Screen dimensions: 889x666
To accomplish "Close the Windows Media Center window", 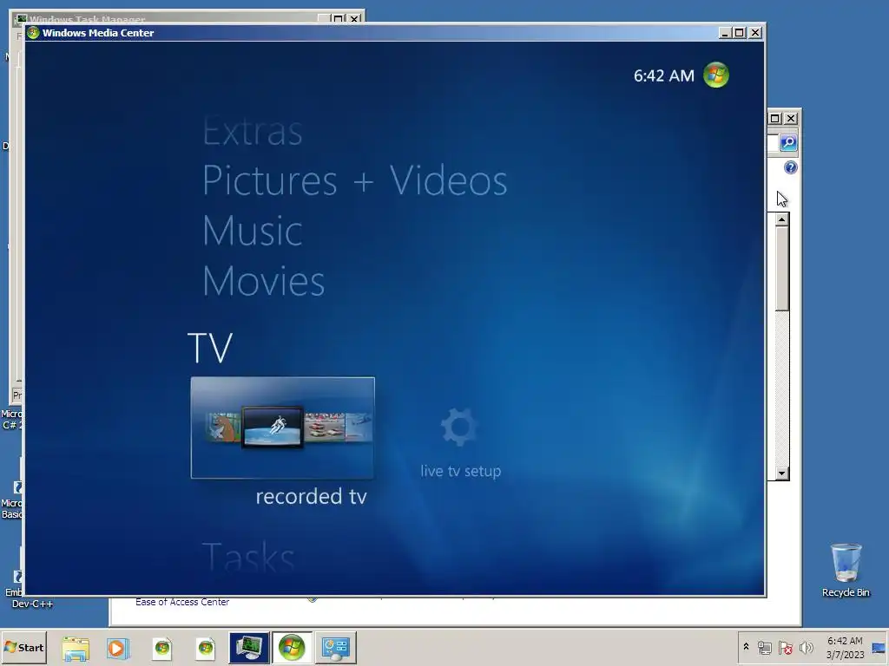I will pos(755,33).
